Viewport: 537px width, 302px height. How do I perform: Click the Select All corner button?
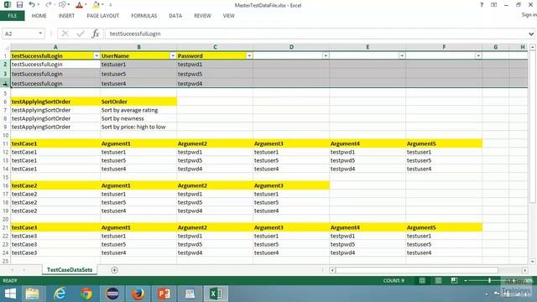coord(6,47)
